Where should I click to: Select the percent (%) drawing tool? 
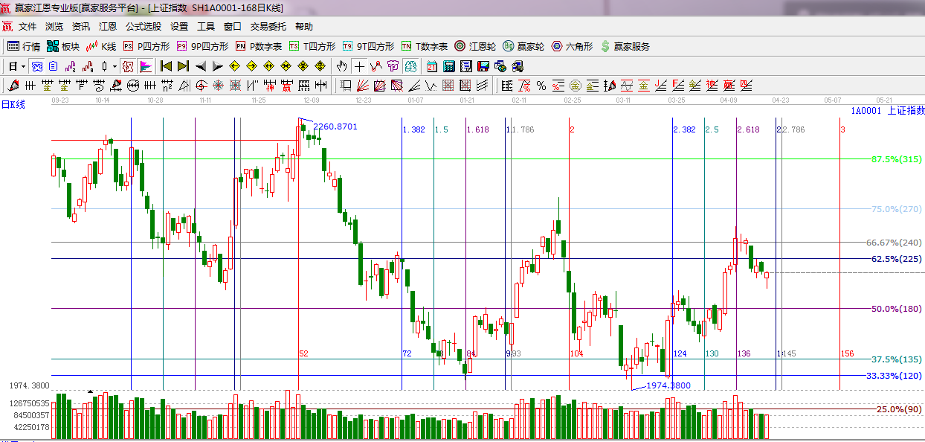tap(541, 86)
